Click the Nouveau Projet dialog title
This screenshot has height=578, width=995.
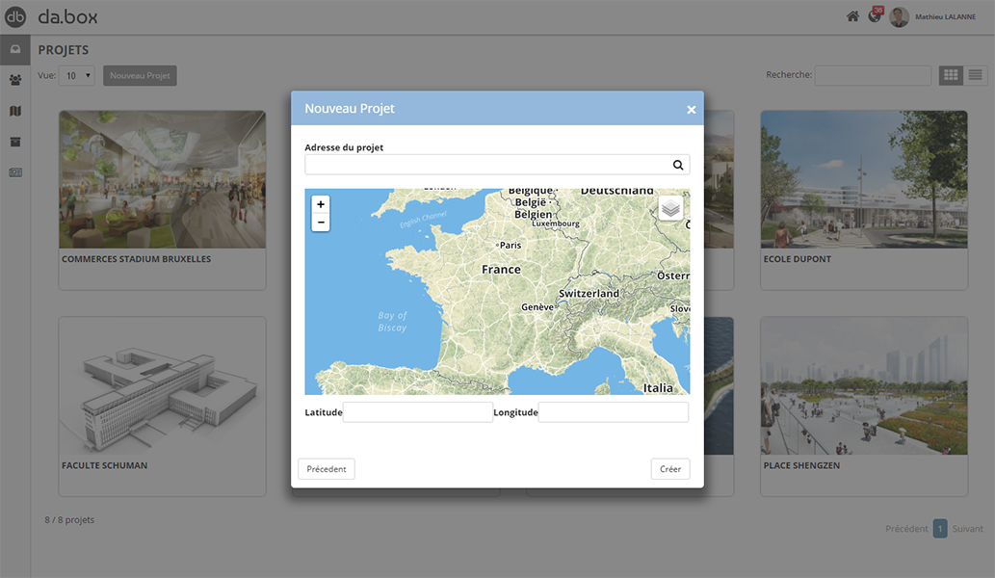pyautogui.click(x=350, y=109)
